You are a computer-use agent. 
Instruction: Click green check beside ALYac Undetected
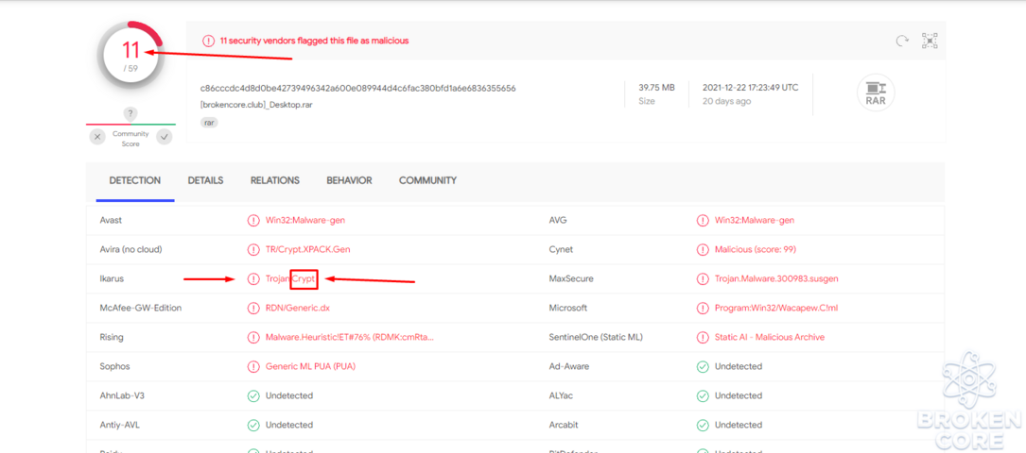pos(703,396)
